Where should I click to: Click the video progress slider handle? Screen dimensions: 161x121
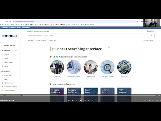click(22, 95)
